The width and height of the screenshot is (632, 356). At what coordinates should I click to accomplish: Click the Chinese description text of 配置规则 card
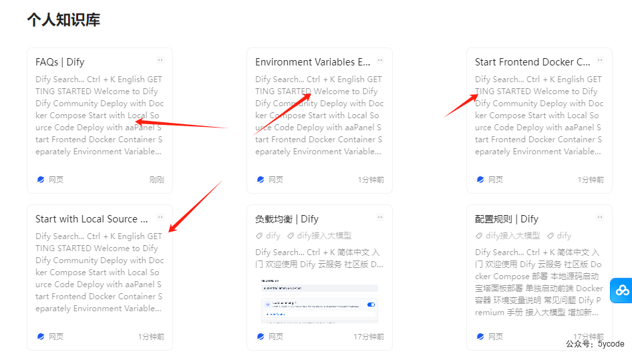539,283
